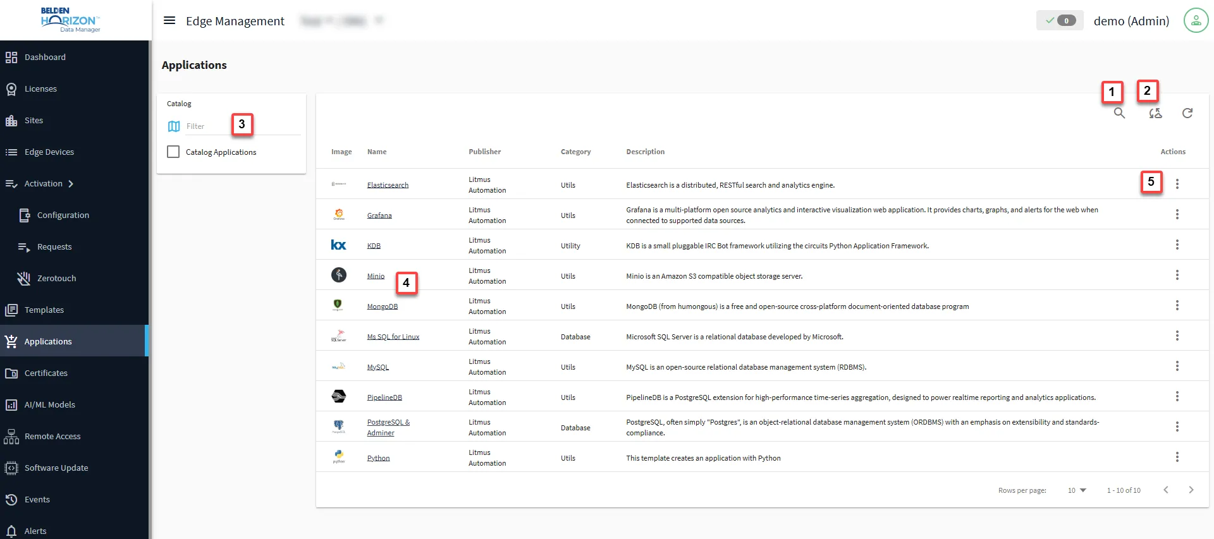
Task: Click the sync catalog icon
Action: (x=1155, y=113)
